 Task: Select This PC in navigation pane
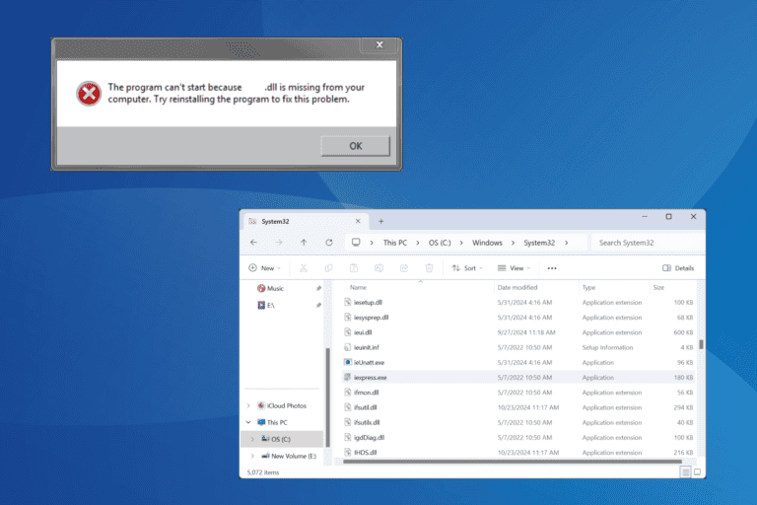point(277,422)
